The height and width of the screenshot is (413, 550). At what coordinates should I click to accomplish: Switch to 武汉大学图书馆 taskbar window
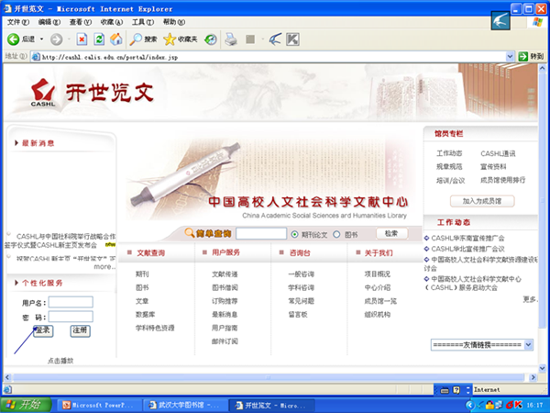click(x=184, y=406)
